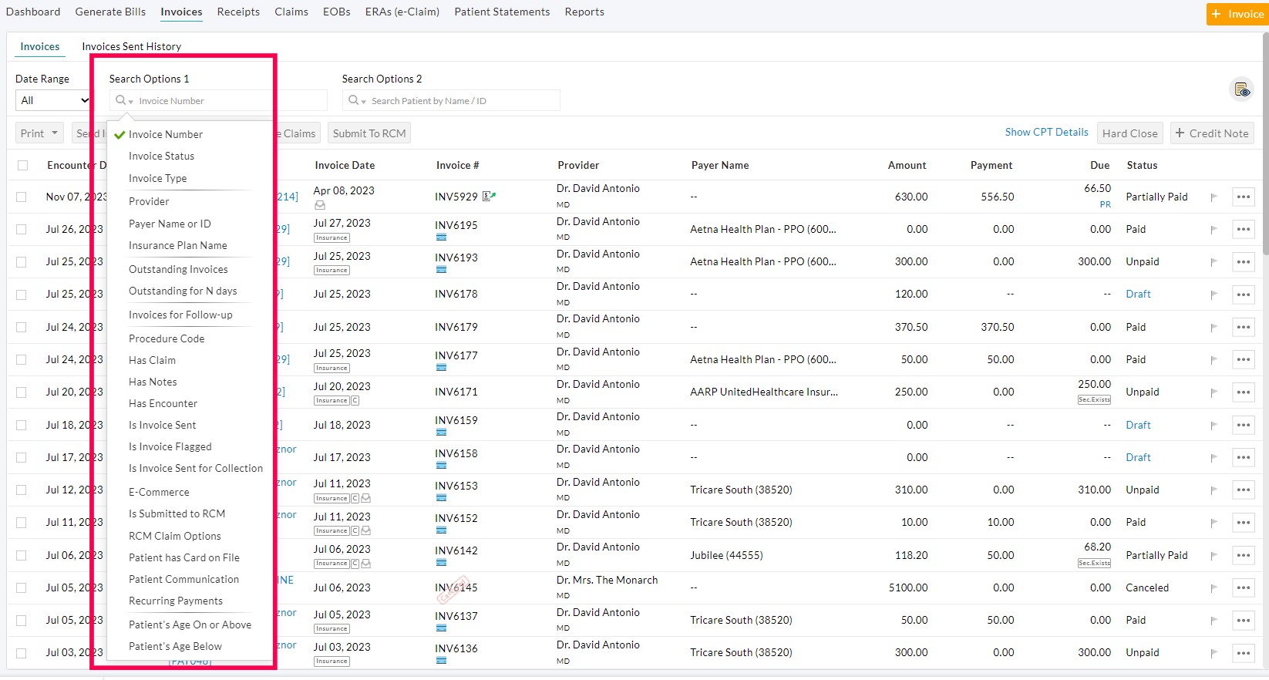Click the mail icon under Apr 08, 2023
Screen dimensions: 1269x680
[x=320, y=205]
